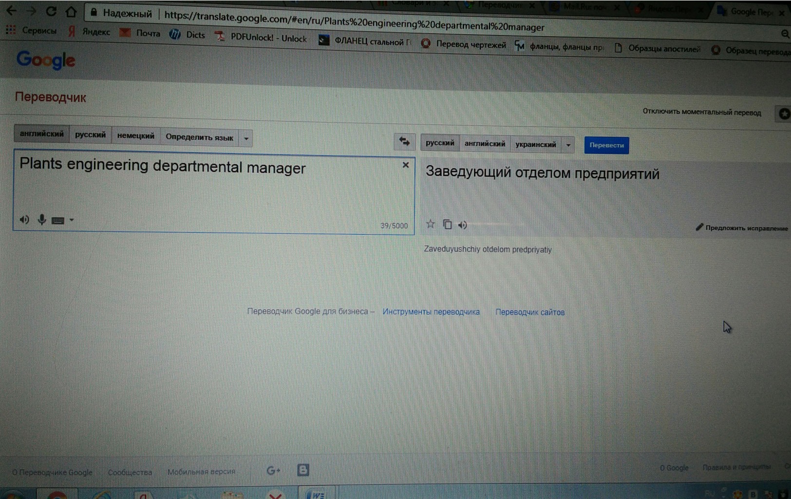Expand the source language dropdown arrow

pos(246,138)
